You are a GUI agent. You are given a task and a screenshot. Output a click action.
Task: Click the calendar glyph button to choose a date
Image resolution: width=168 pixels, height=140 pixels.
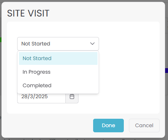[x=72, y=96]
